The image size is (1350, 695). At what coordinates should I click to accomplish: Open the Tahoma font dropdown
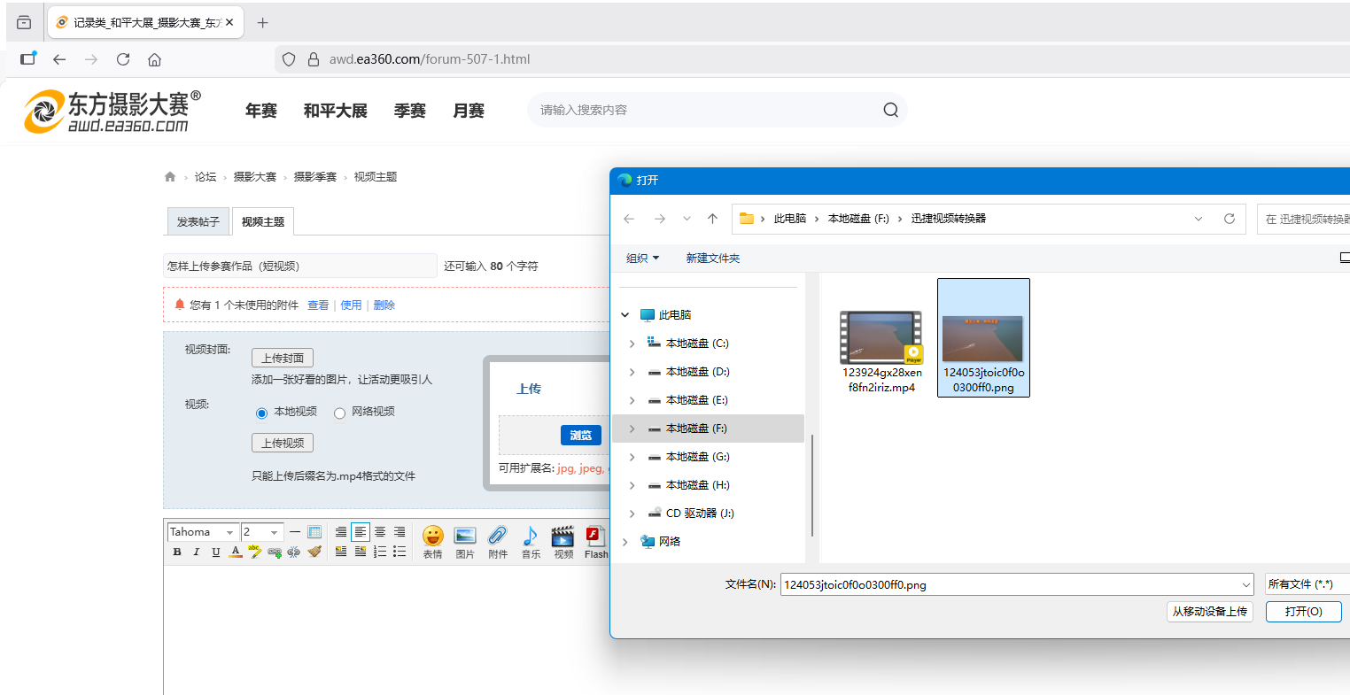tap(203, 532)
